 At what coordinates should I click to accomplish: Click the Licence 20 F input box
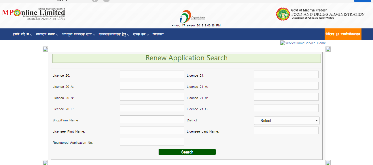point(152,108)
